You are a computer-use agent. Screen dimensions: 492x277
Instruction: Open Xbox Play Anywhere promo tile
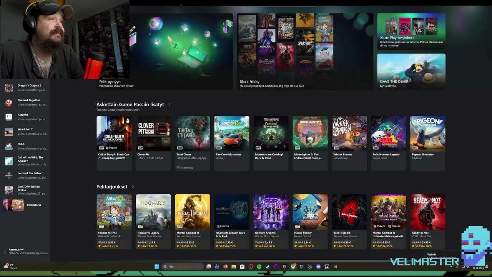(411, 31)
